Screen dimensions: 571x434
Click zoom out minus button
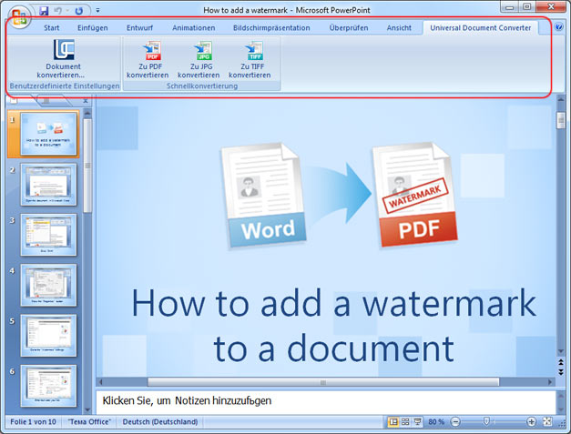click(455, 422)
